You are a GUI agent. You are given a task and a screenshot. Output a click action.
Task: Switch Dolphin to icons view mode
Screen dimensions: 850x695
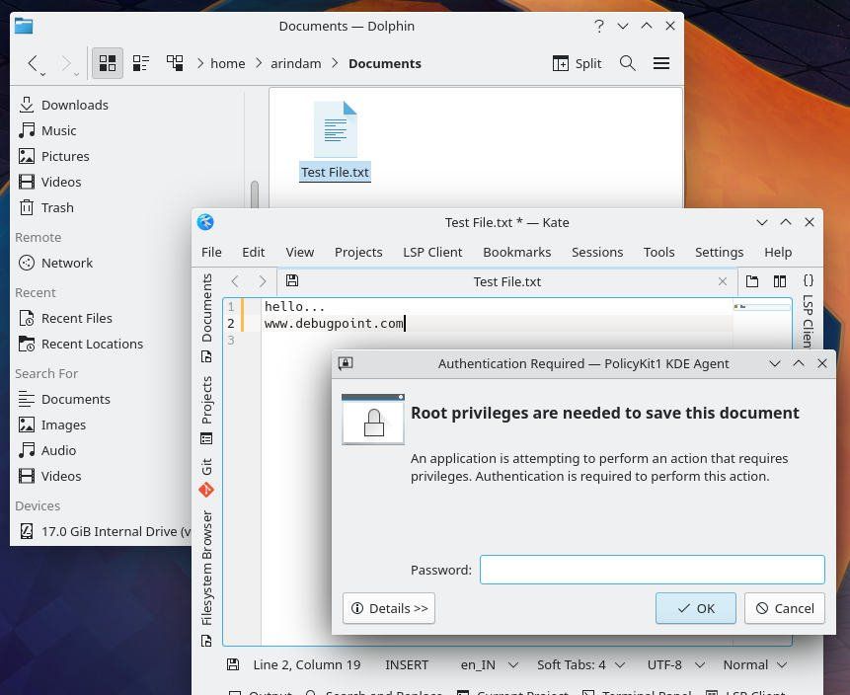pos(108,63)
